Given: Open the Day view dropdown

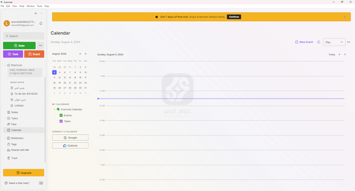Looking at the screenshot, I should point(334,42).
